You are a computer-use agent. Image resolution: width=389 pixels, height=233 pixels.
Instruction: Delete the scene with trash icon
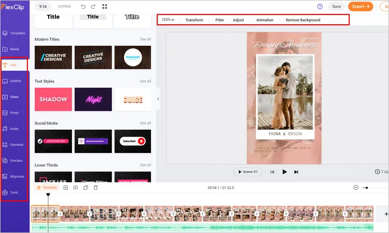96,188
